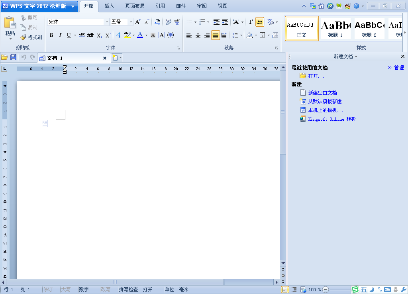
Task: Zoom out using the minus slider control
Action: coord(326,290)
